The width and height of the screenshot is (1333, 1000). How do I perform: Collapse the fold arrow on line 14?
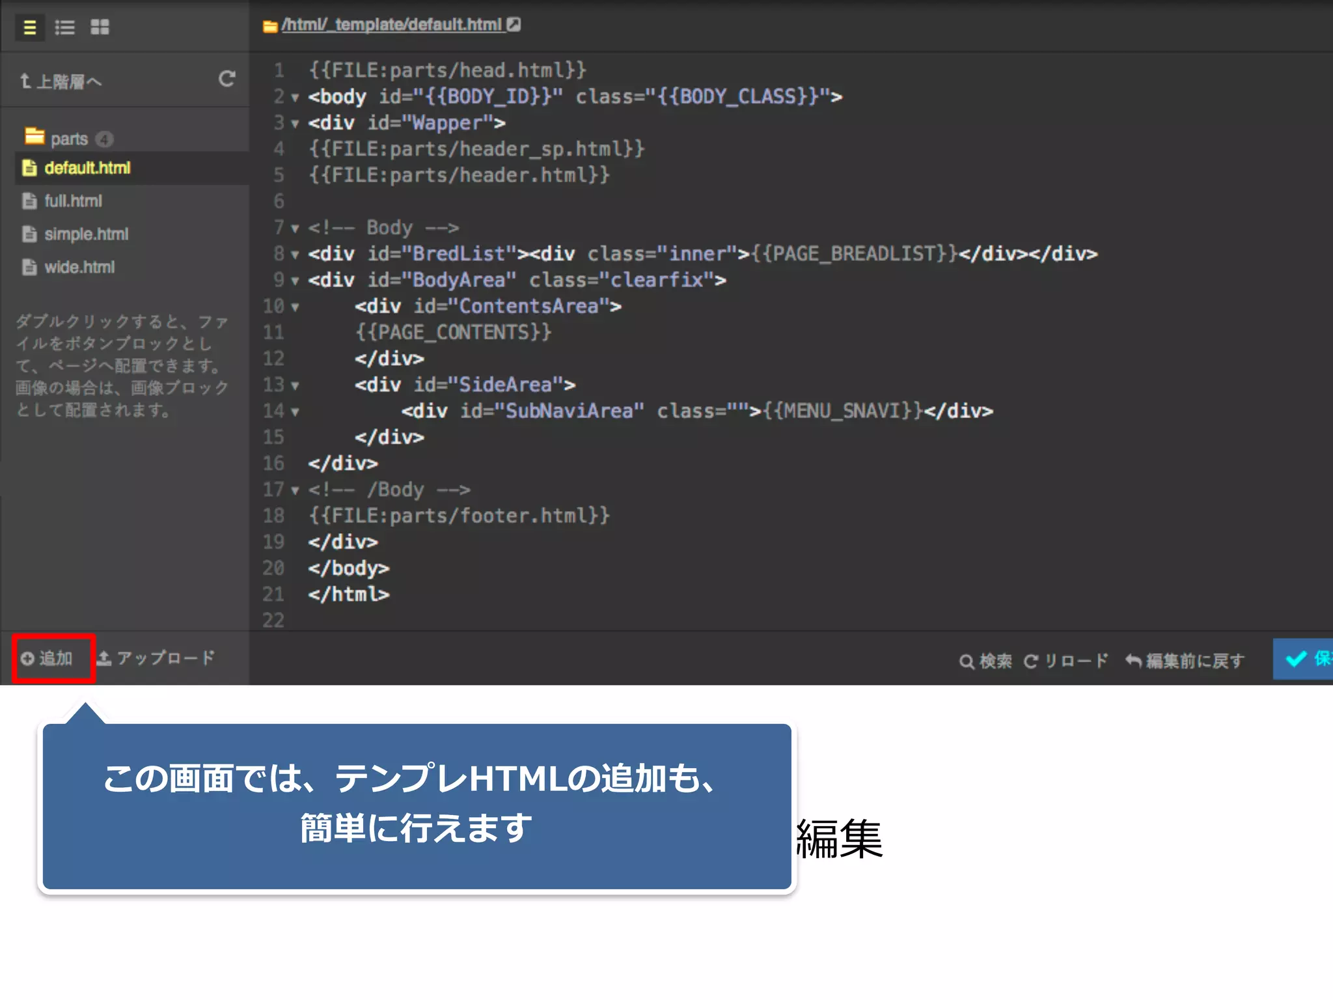(295, 412)
